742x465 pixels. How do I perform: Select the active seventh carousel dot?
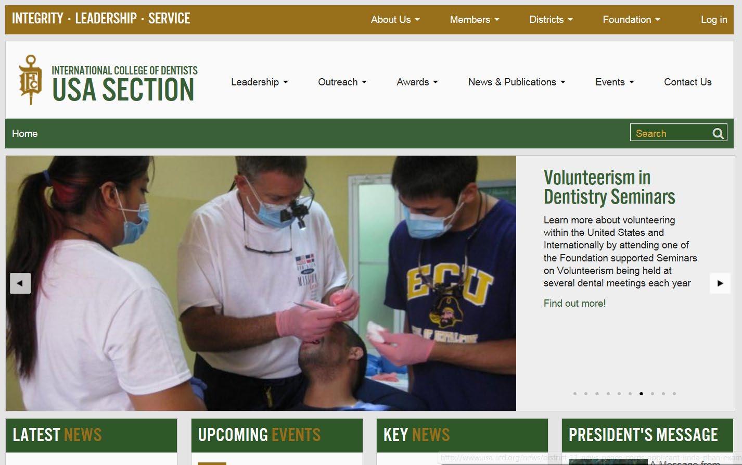pyautogui.click(x=641, y=394)
